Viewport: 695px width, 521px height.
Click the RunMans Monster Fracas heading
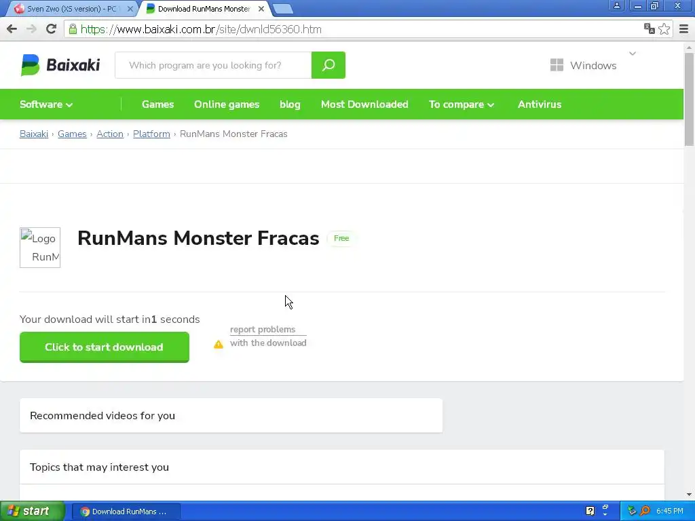coord(198,238)
